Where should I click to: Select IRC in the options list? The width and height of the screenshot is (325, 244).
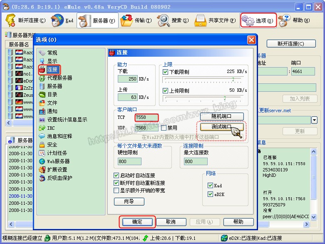42,128
